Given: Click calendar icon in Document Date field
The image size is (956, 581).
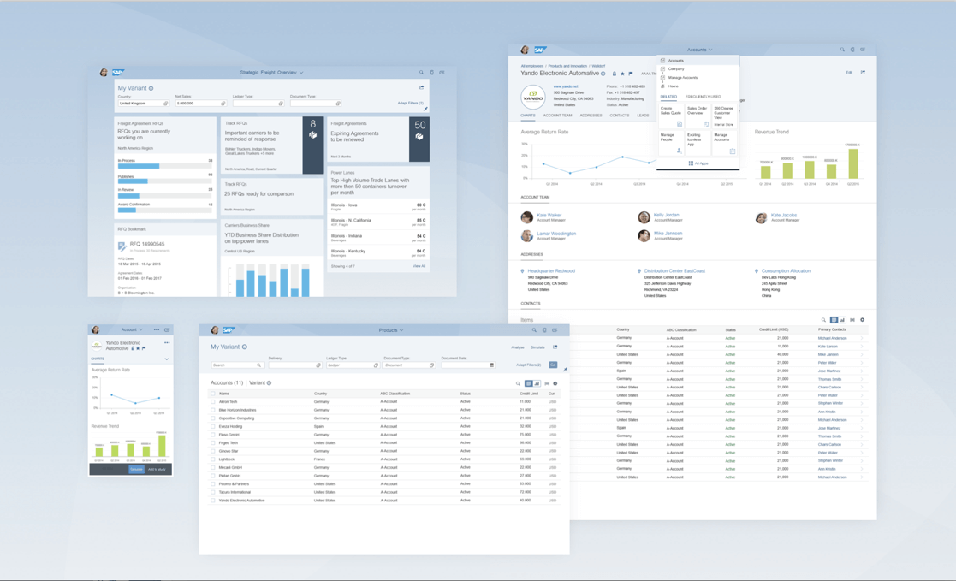Looking at the screenshot, I should click(x=492, y=365).
